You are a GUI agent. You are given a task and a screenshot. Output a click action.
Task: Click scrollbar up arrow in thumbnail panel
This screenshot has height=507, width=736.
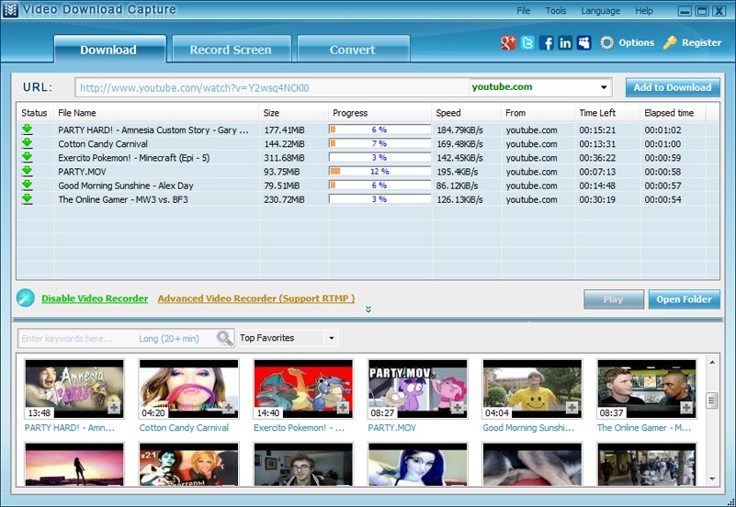tap(712, 363)
